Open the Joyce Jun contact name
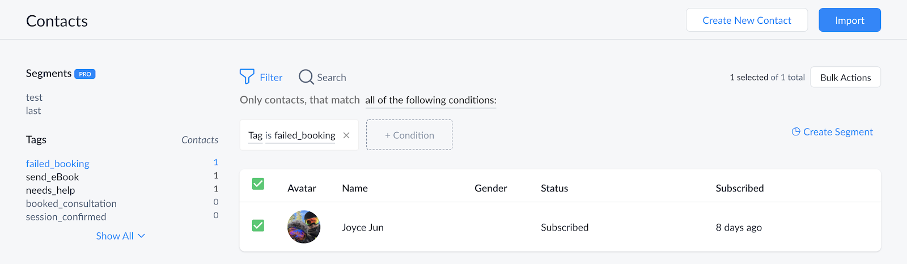907x264 pixels. coord(363,227)
